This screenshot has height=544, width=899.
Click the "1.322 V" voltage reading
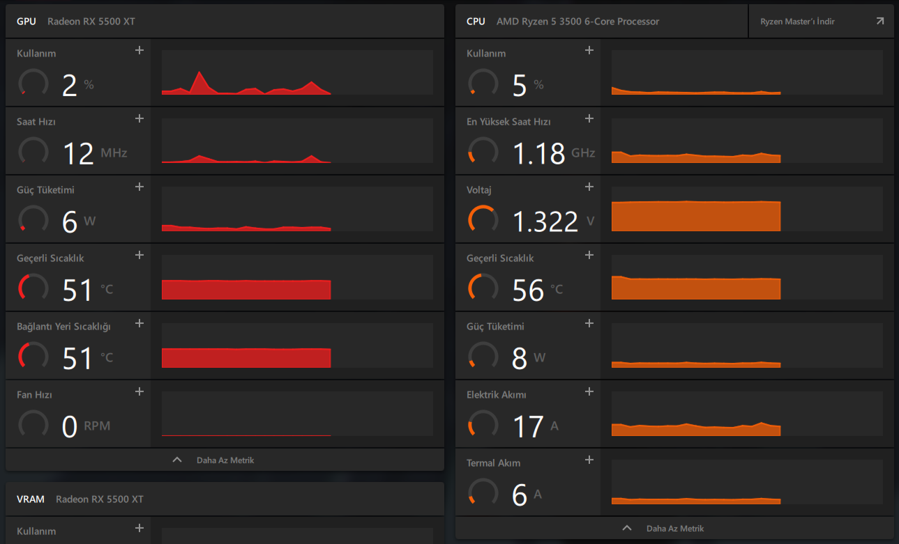554,222
